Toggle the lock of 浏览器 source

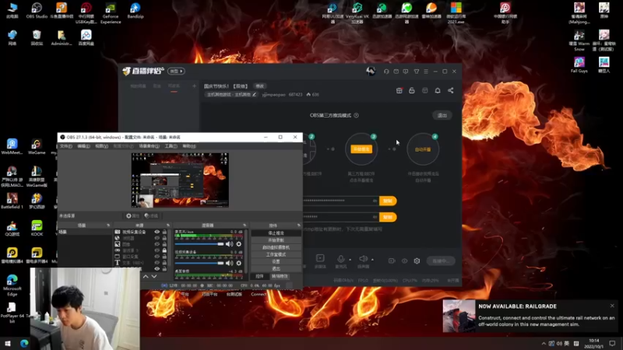coord(164,238)
